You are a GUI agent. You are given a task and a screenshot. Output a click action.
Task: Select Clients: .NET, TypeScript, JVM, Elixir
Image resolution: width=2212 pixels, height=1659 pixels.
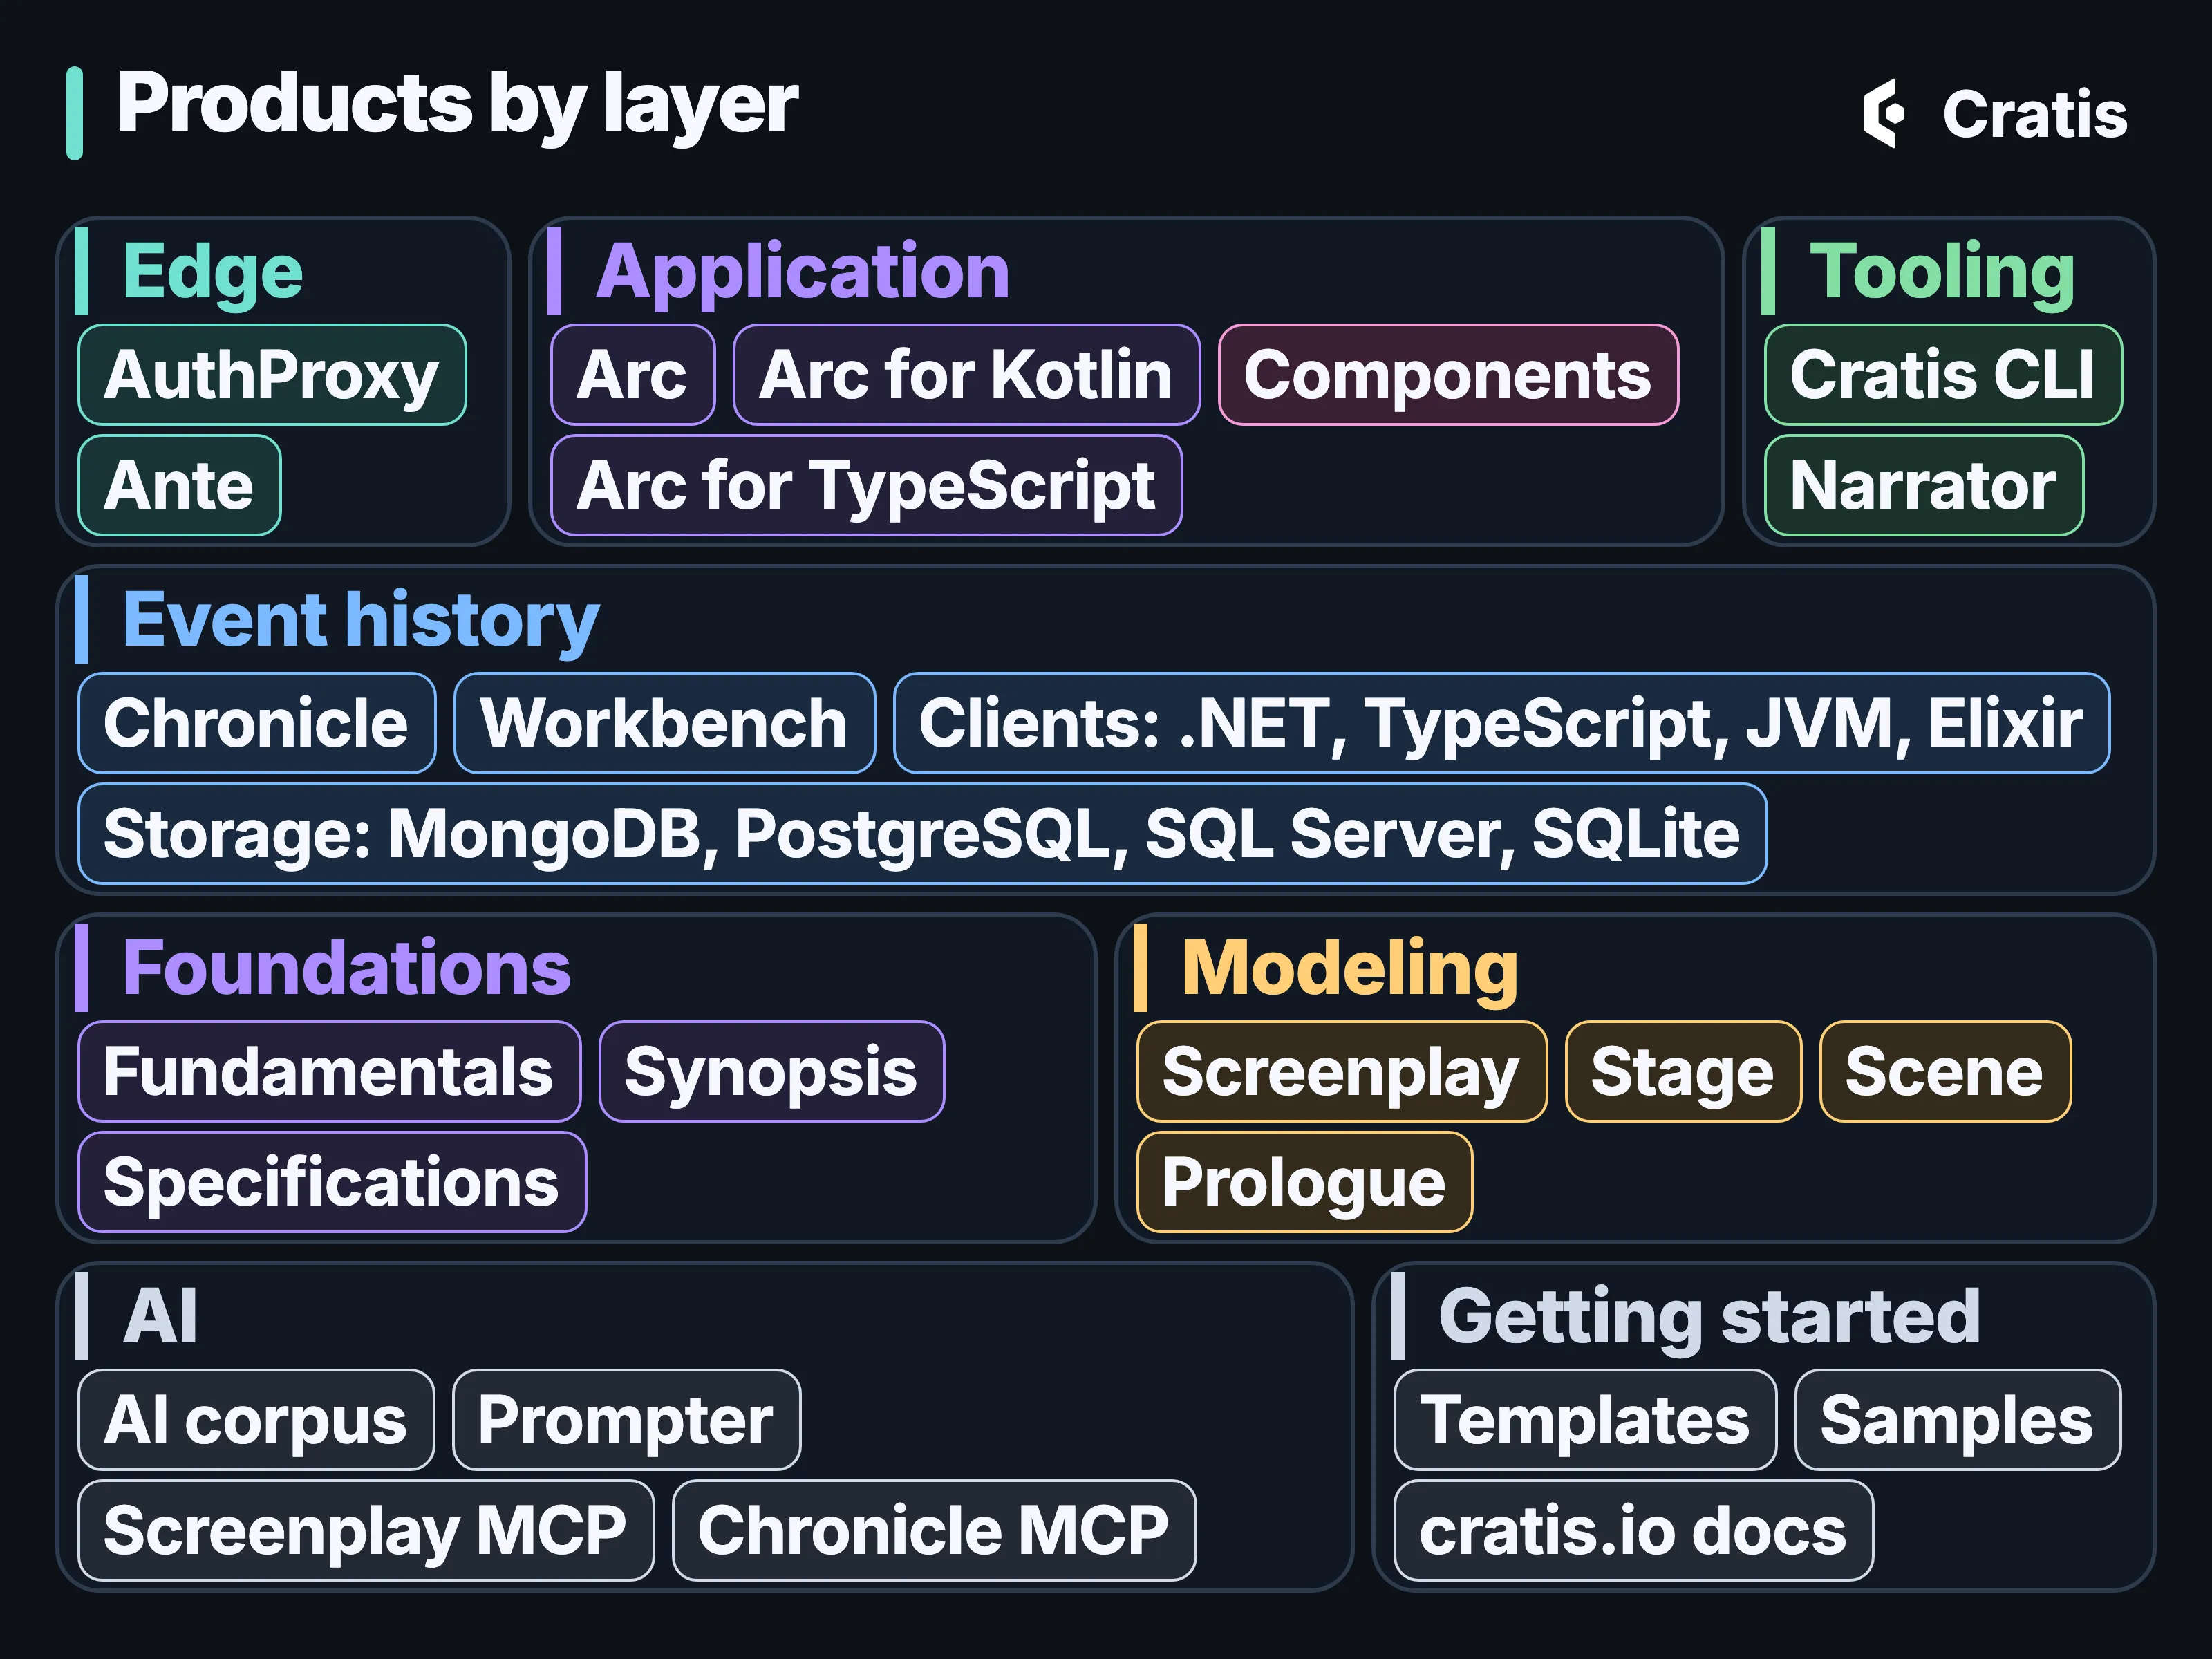point(1502,723)
